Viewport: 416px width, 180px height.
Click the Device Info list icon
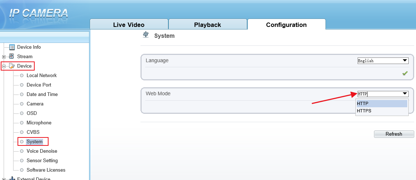pyautogui.click(x=12, y=47)
